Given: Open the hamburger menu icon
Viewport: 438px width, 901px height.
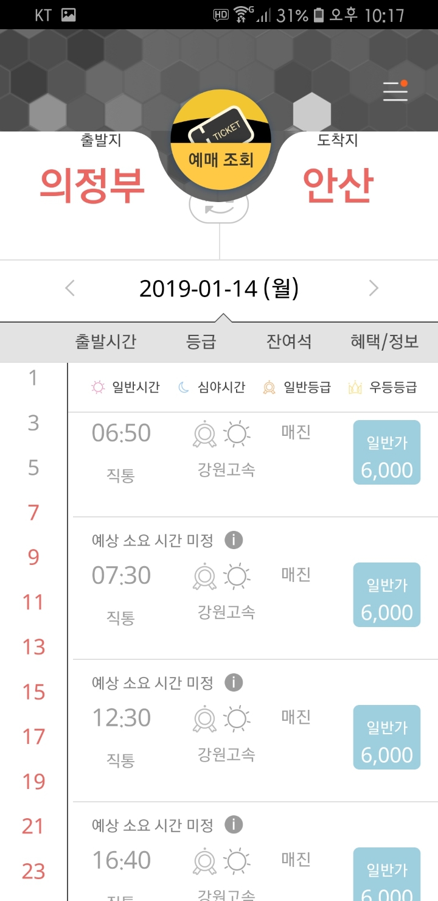Looking at the screenshot, I should click(395, 91).
